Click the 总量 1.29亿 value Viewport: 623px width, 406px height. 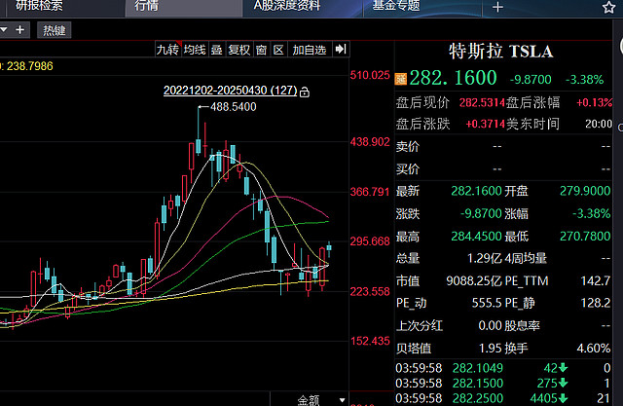(x=485, y=259)
